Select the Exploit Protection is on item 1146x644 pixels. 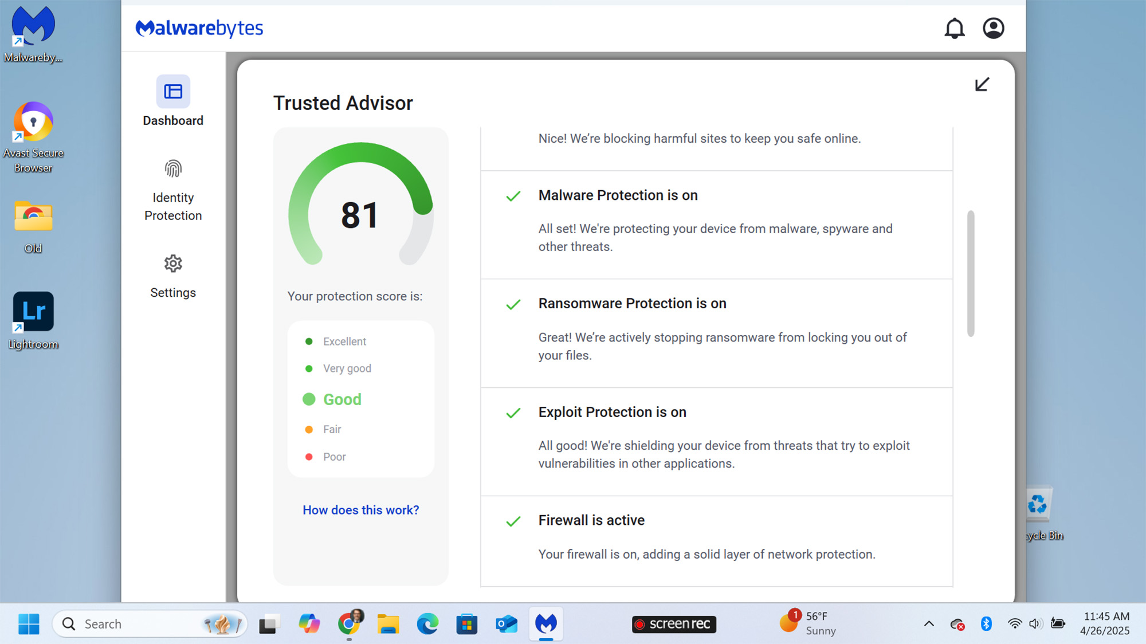(612, 413)
